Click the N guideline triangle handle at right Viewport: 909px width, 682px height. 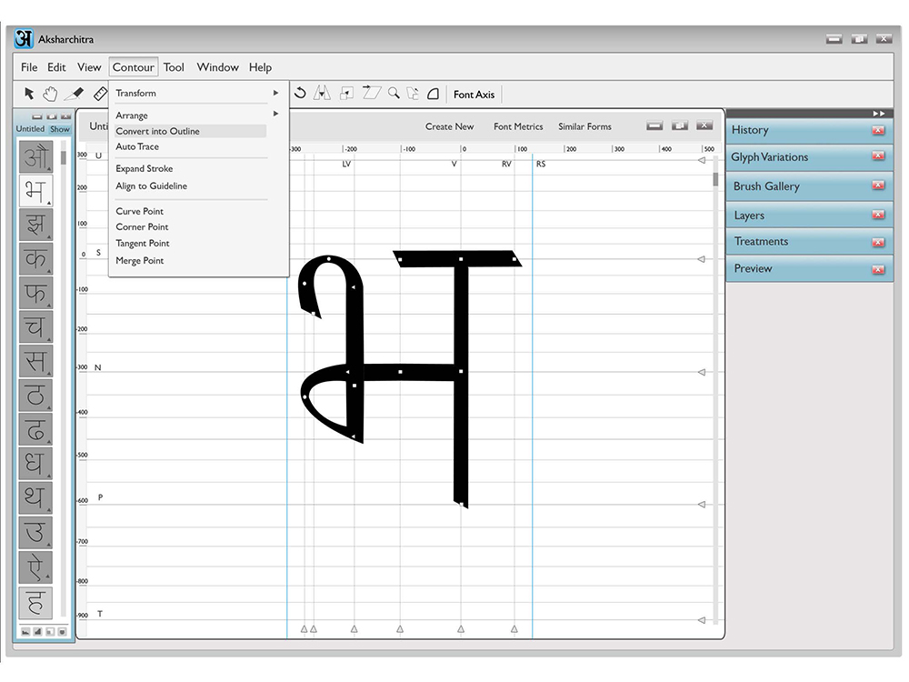point(701,372)
